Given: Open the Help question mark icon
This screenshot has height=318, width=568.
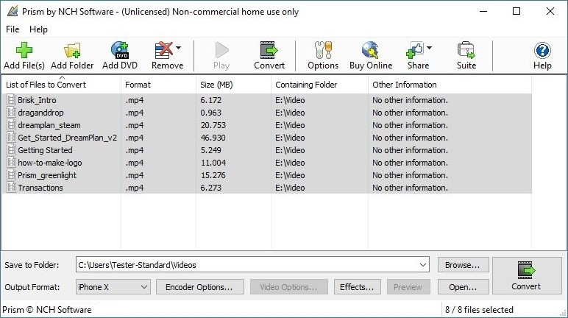Looking at the screenshot, I should point(542,51).
